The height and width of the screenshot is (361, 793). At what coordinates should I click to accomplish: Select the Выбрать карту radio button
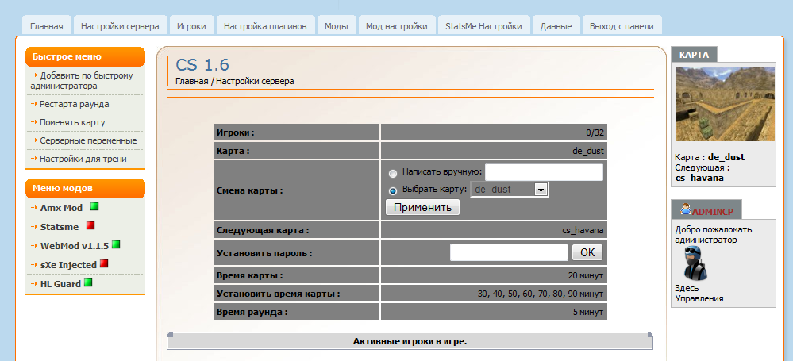393,191
